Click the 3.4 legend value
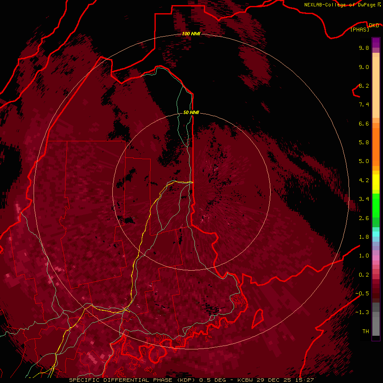The height and width of the screenshot is (383, 383). 364,199
